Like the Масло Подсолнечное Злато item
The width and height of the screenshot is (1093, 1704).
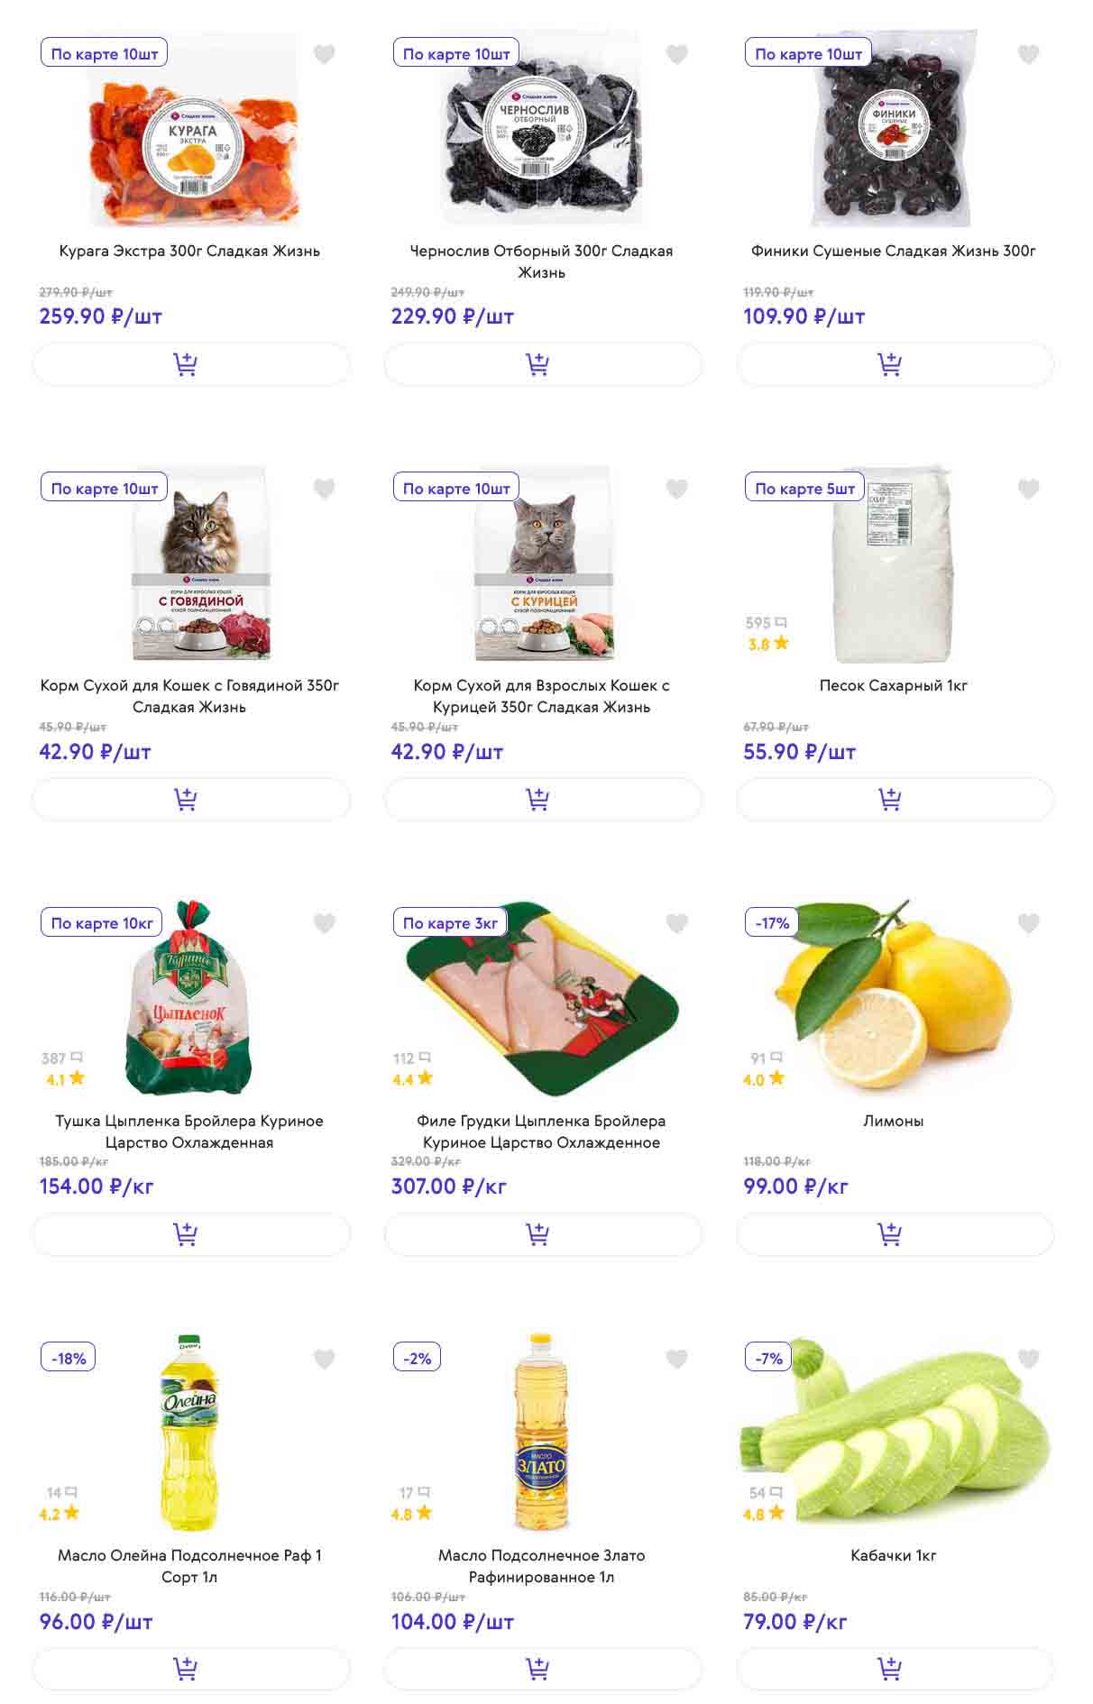tap(676, 1359)
